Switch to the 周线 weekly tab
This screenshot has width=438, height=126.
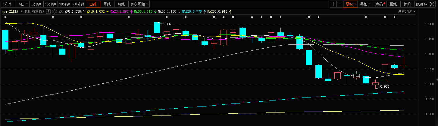pos(107,4)
